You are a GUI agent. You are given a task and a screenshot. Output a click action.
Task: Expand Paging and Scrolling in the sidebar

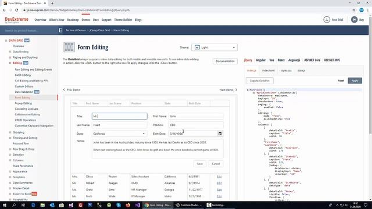point(10,57)
